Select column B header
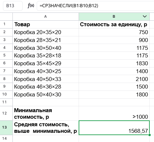This screenshot has height=142, width=154. coord(114,16)
